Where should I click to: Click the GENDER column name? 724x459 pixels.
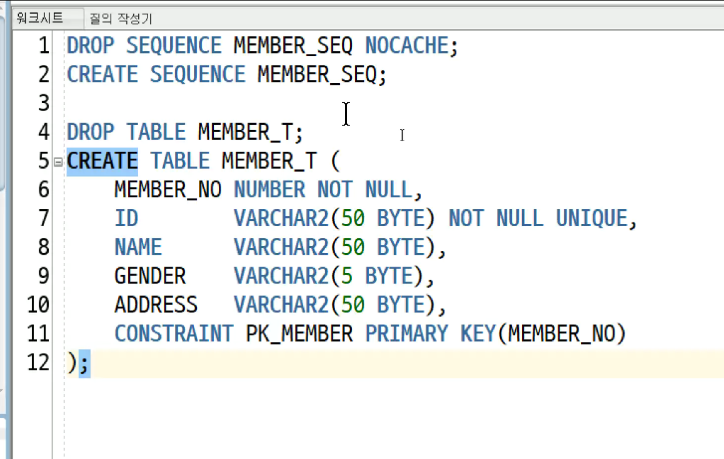(150, 276)
